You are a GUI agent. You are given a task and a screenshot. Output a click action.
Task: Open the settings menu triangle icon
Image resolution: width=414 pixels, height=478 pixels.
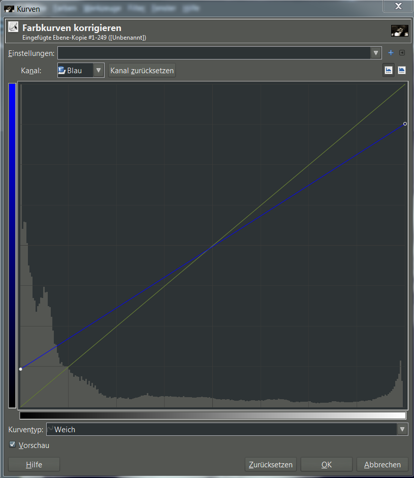pos(402,53)
